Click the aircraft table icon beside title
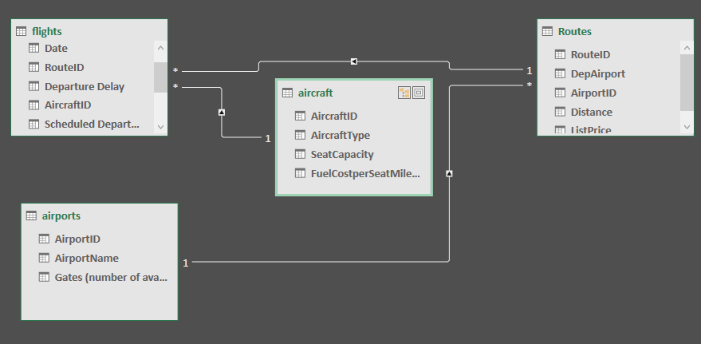This screenshot has width=701, height=344. pos(287,93)
